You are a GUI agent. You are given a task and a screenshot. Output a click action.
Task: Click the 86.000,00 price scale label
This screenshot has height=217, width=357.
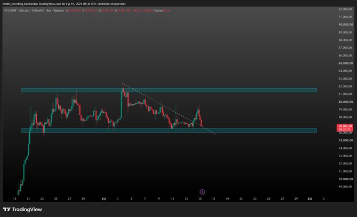345,56
